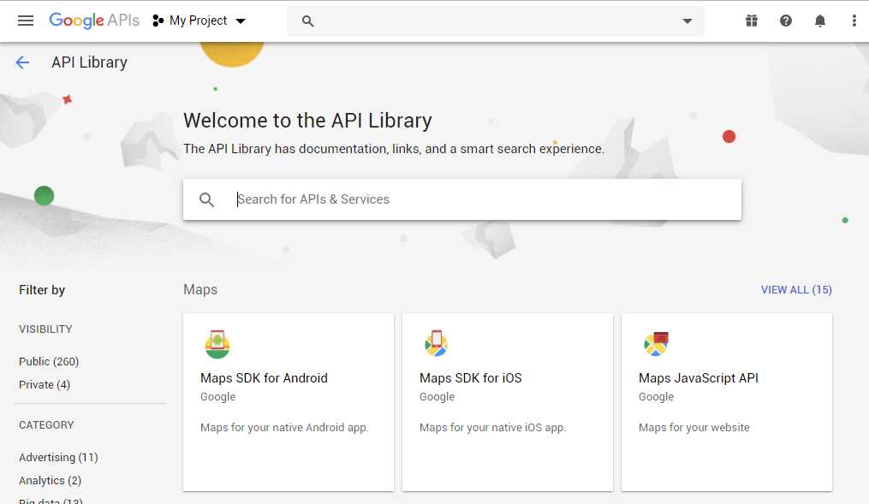The image size is (869, 504).
Task: Select the Advertising (11) category
Action: tap(58, 458)
